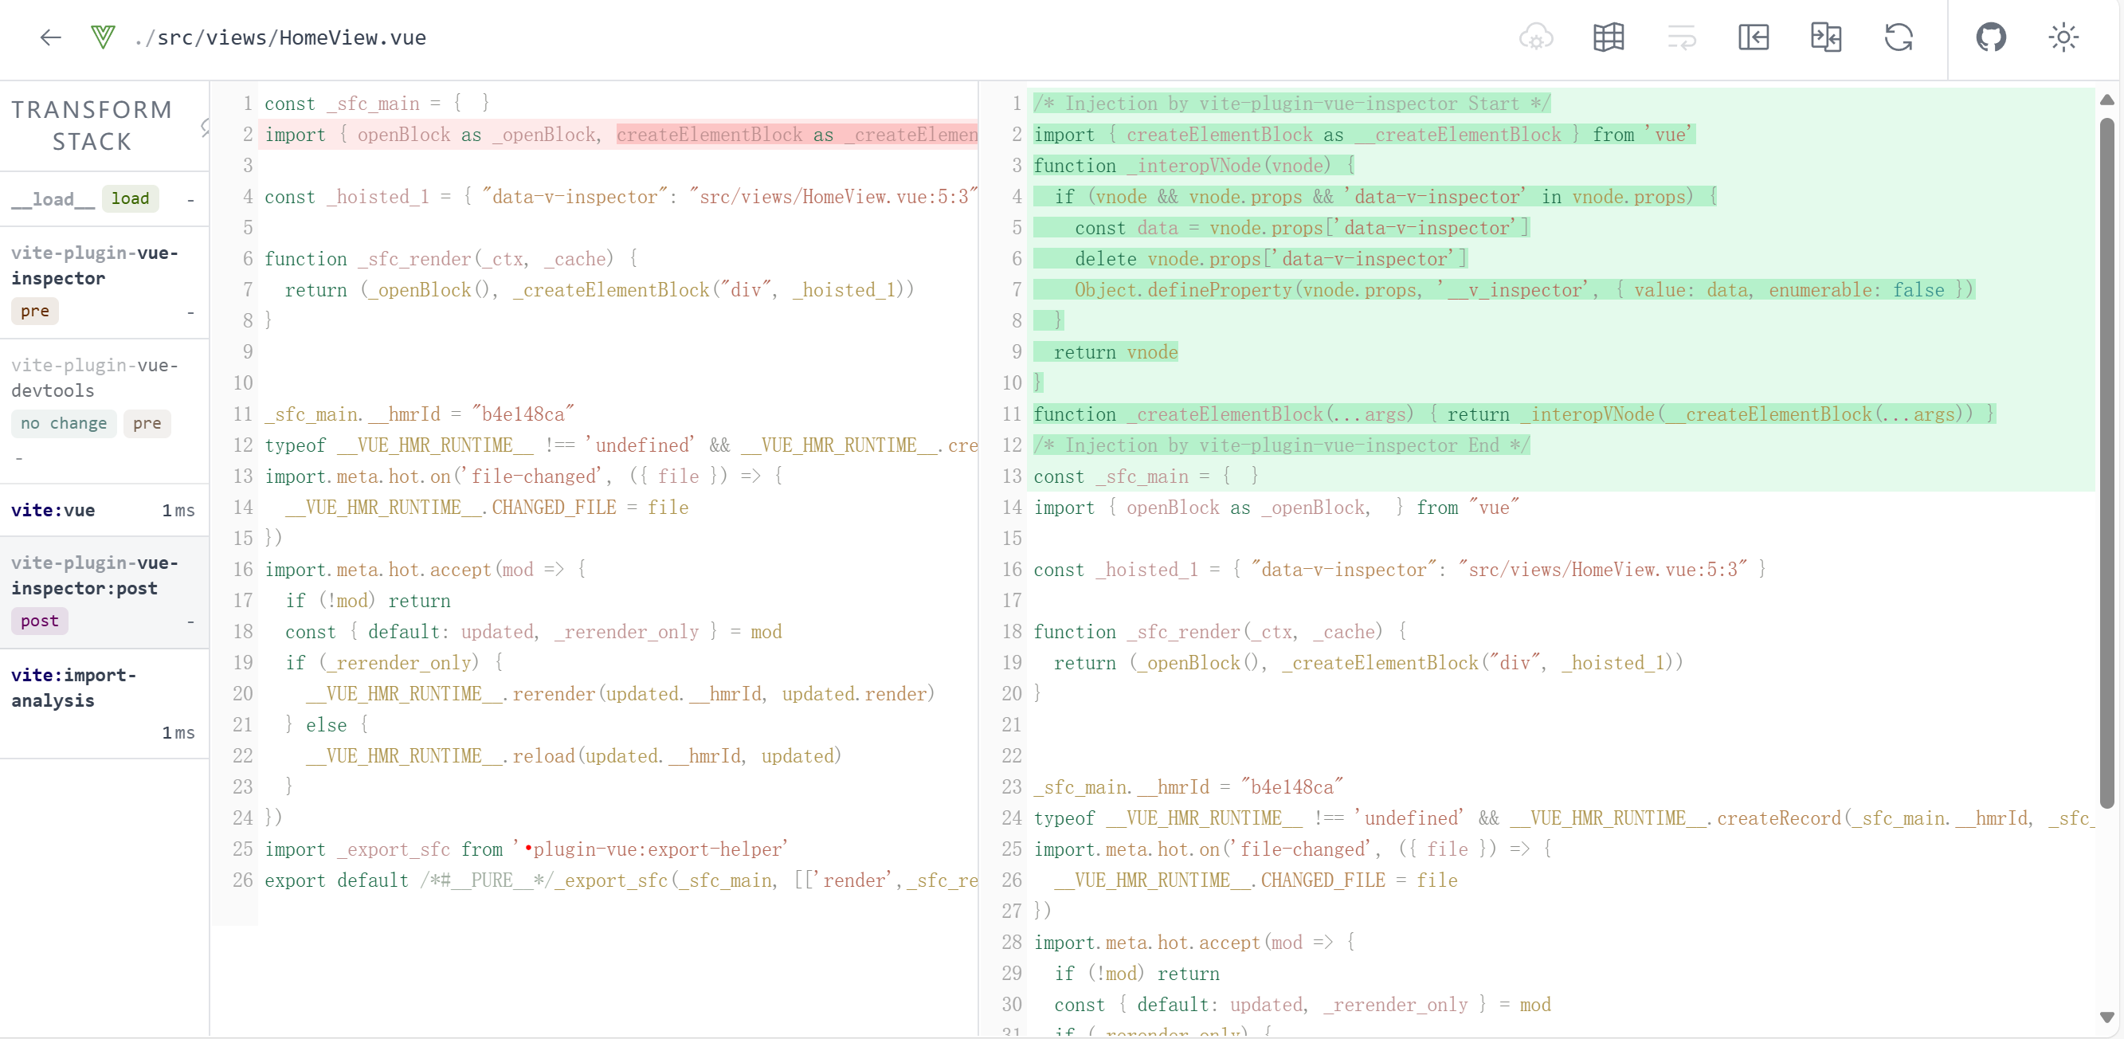Screen dimensions: 2124x1039
Task: Toggle SSR mode cloud-gear icon
Action: (x=1535, y=37)
